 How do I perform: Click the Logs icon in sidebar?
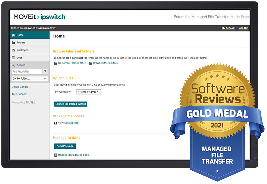click(13, 58)
